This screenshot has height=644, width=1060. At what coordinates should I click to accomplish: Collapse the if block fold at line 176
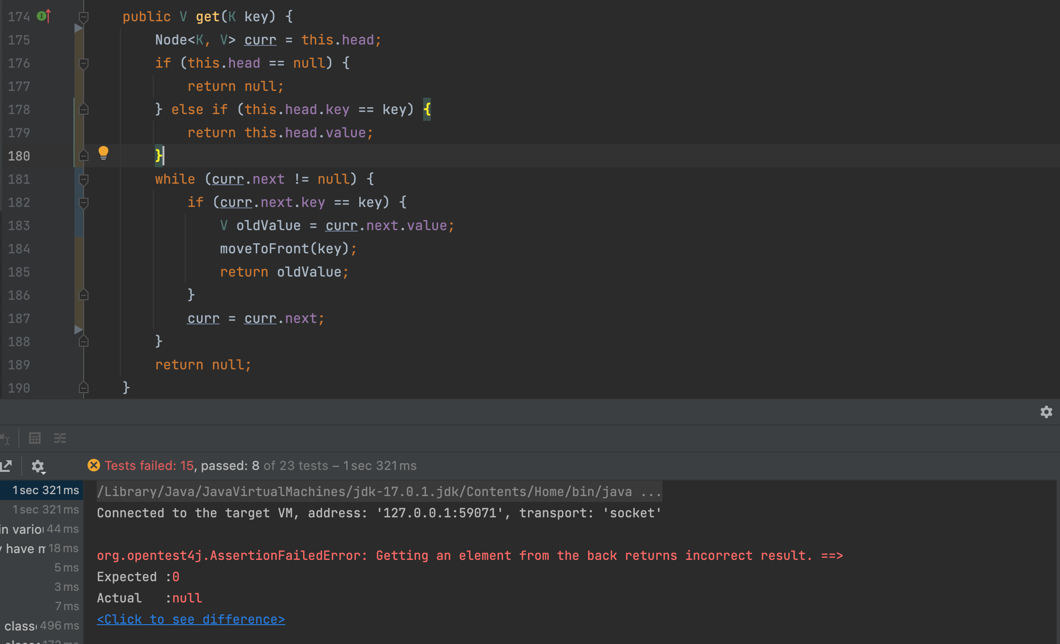(x=84, y=63)
